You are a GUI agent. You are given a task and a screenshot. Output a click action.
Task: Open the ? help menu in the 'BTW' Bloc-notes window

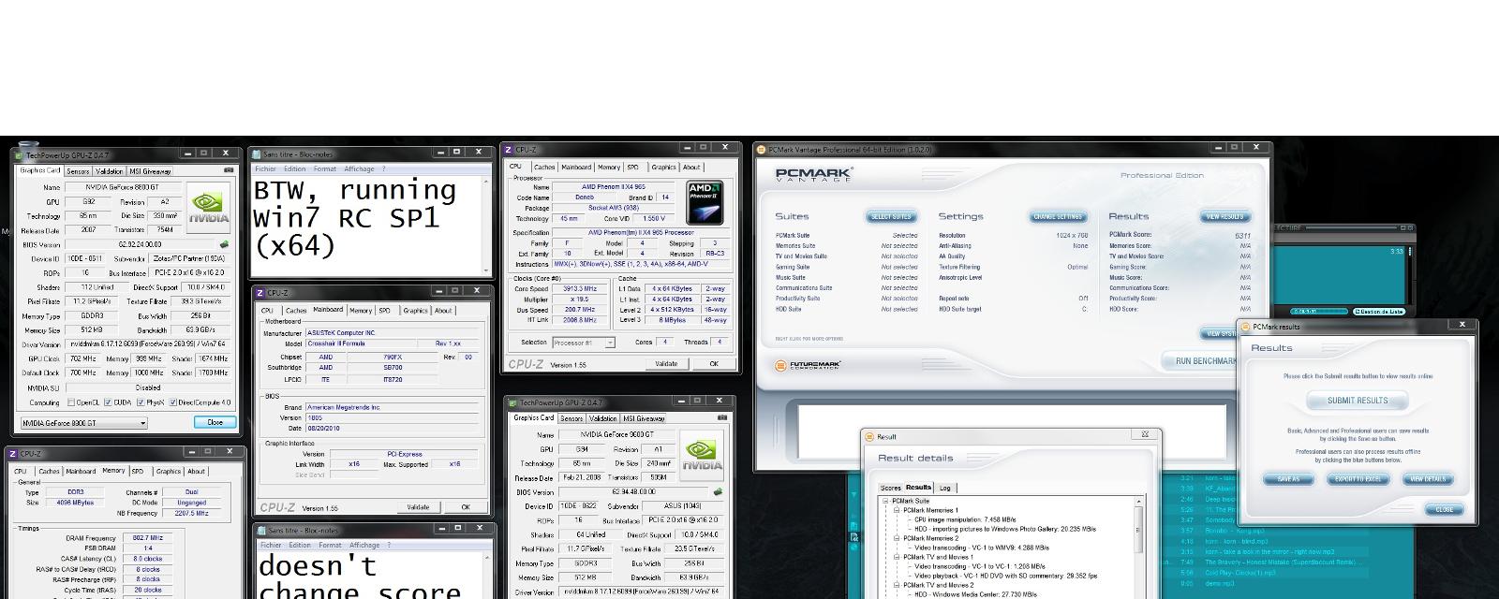point(383,169)
